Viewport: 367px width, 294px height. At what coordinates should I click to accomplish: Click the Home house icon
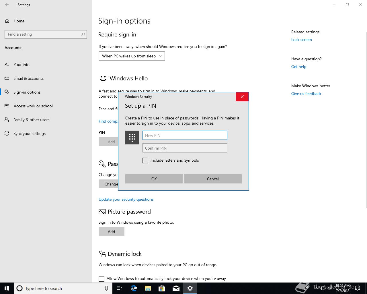(x=7, y=21)
